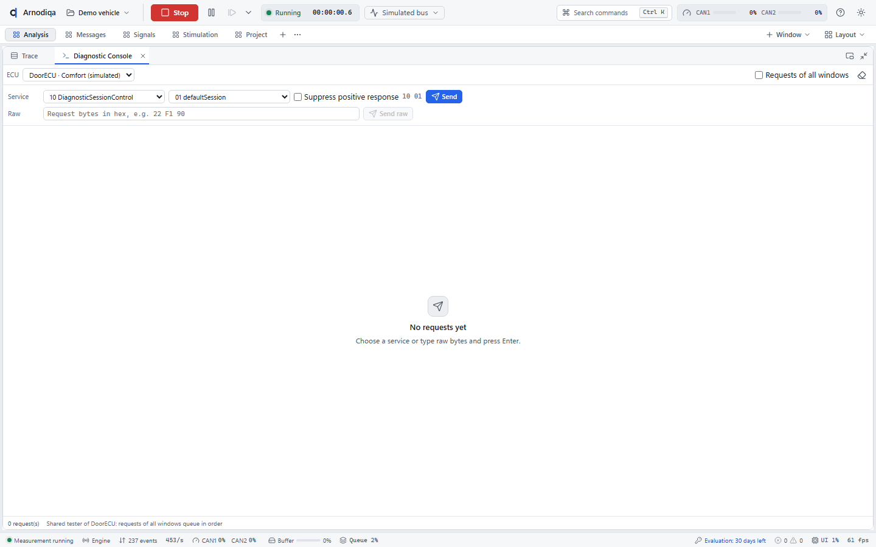The width and height of the screenshot is (876, 547).
Task: Open the more options ellipsis next to tabs
Action: click(x=297, y=35)
